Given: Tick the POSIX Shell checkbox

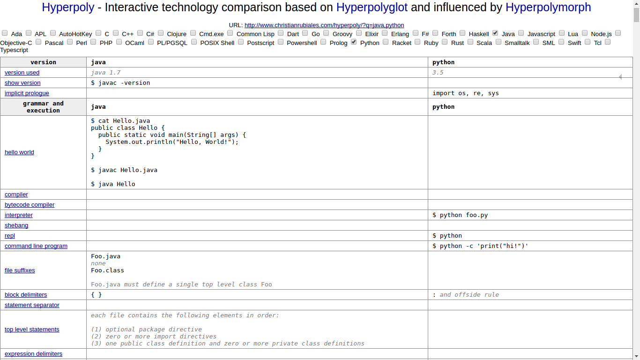Looking at the screenshot, I should tap(194, 42).
